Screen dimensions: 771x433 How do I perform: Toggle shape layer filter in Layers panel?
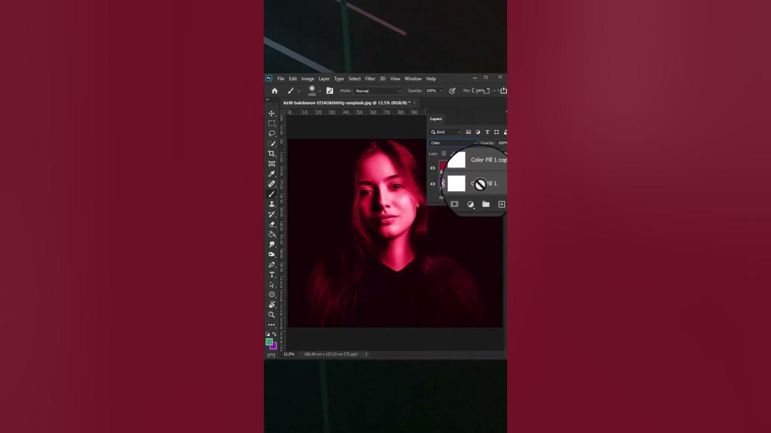point(496,132)
